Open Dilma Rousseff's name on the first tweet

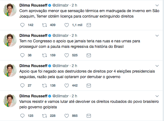click(33, 5)
